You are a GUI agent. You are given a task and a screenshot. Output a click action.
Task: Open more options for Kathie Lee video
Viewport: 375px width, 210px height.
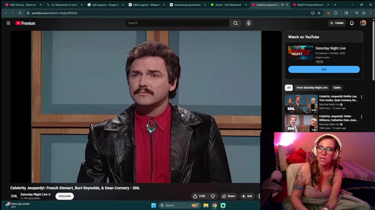(x=361, y=97)
